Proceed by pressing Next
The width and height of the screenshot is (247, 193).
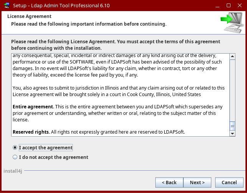pos(197,182)
